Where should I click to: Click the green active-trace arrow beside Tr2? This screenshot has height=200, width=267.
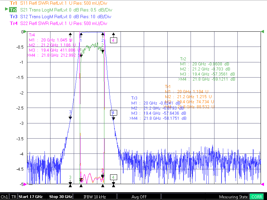point(7,9)
